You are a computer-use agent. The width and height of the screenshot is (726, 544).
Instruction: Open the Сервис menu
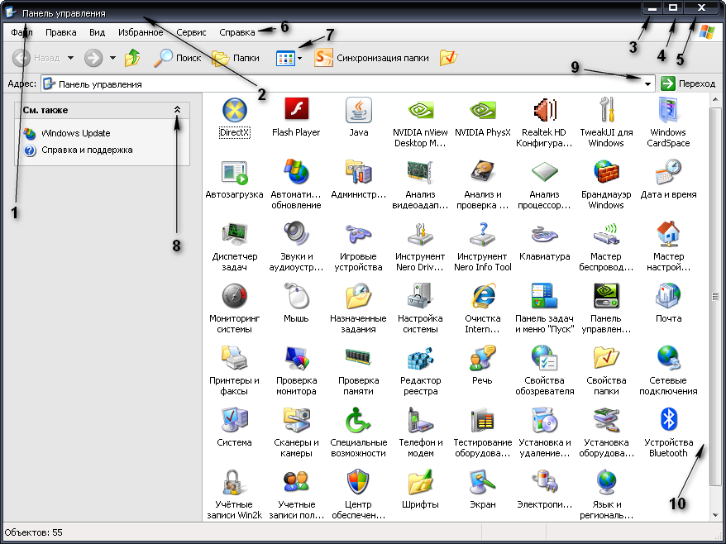coord(191,32)
